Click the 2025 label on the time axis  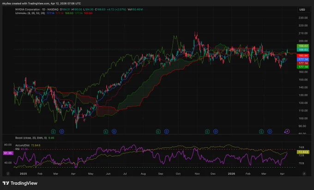(23, 174)
